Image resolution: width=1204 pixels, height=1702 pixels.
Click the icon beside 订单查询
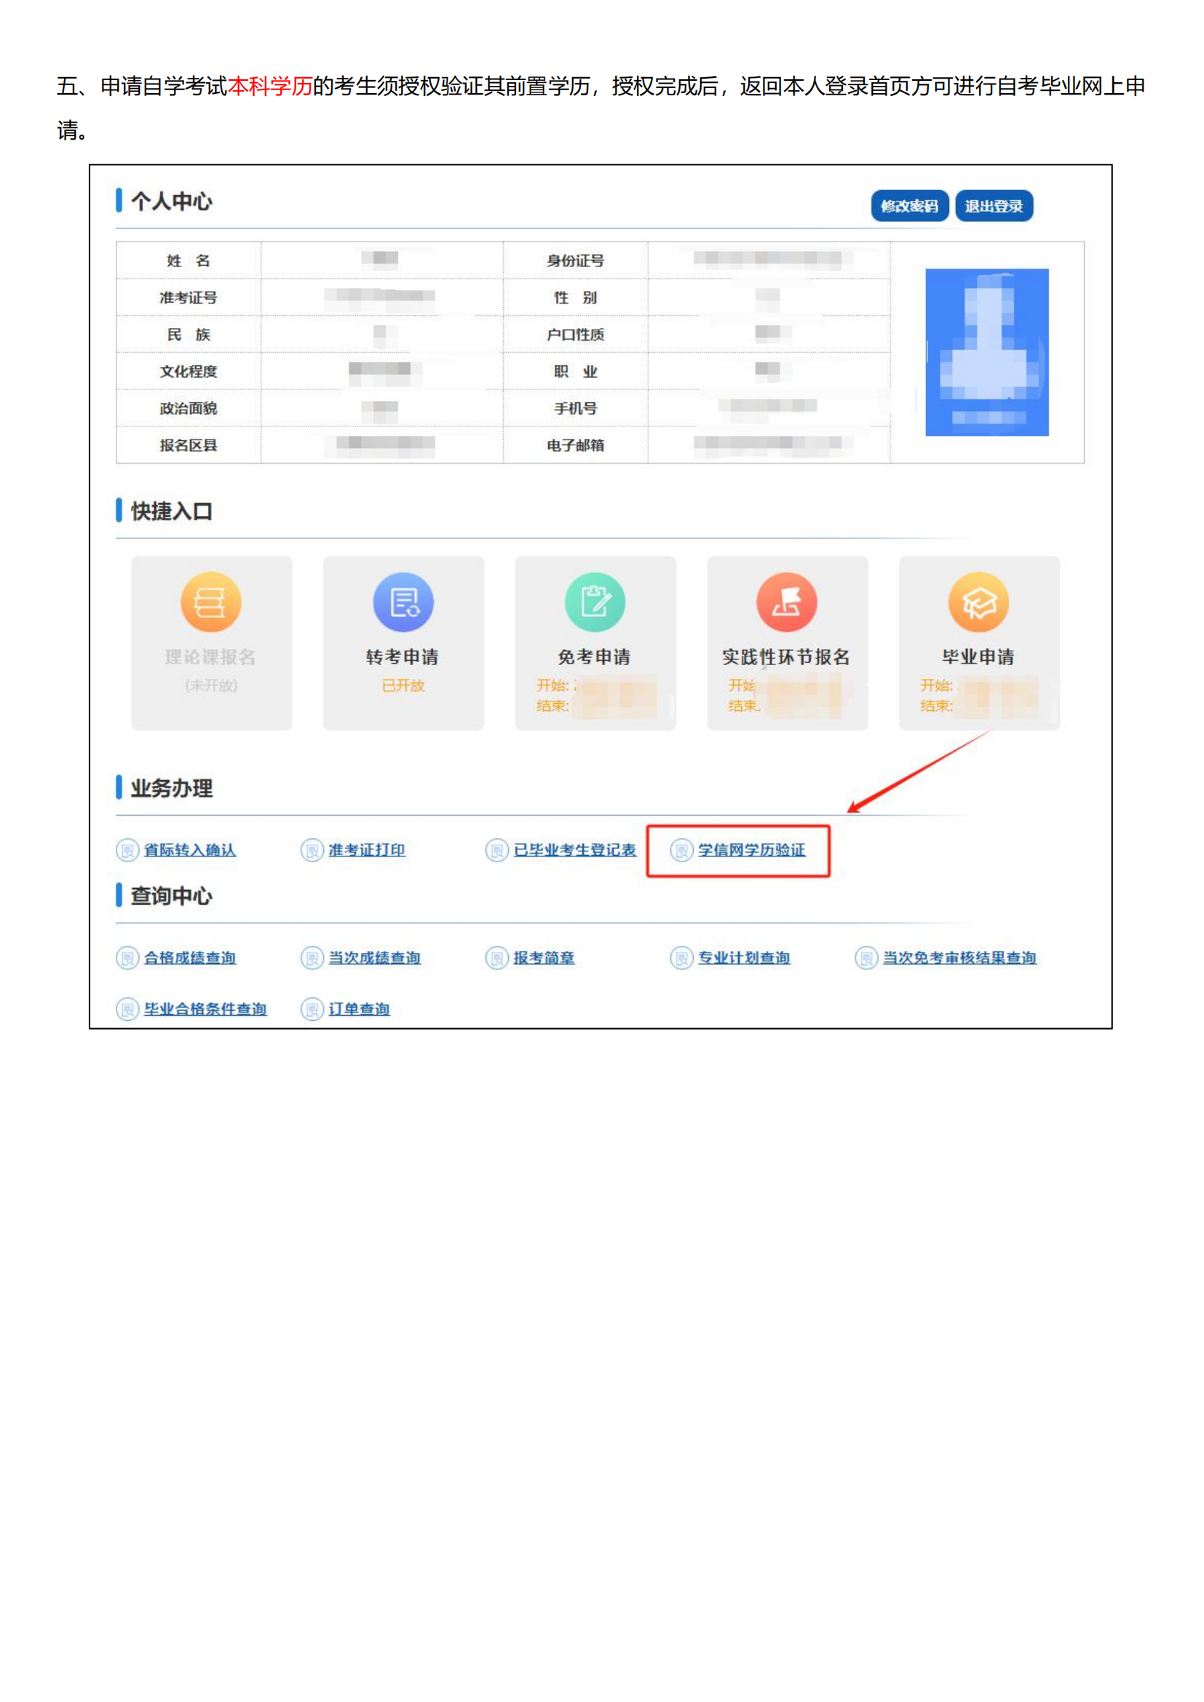312,1009
